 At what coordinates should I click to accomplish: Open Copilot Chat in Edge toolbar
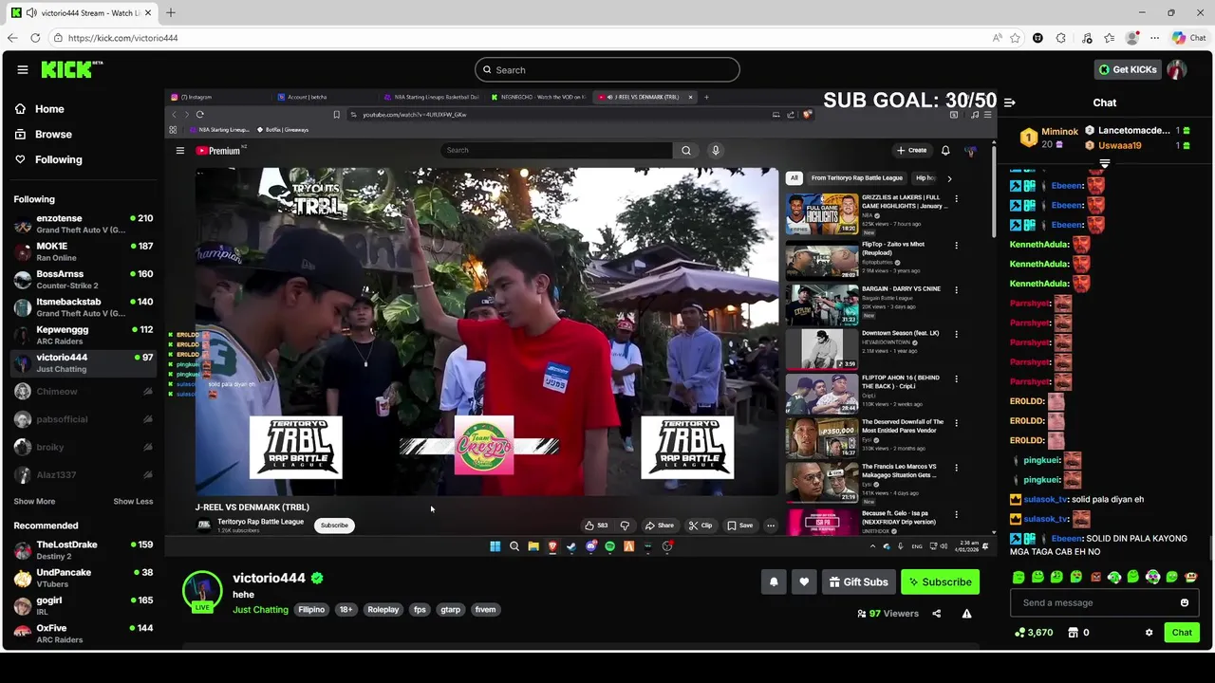tap(1188, 38)
